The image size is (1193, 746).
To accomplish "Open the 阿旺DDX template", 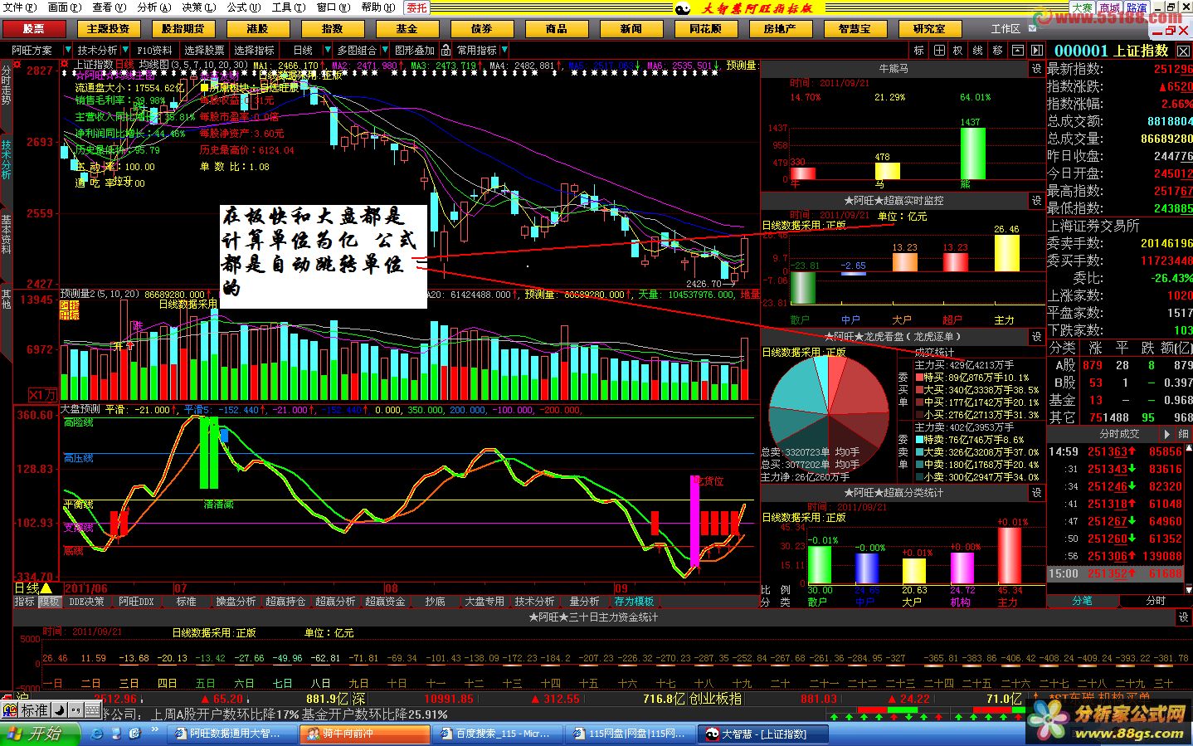I will (136, 602).
